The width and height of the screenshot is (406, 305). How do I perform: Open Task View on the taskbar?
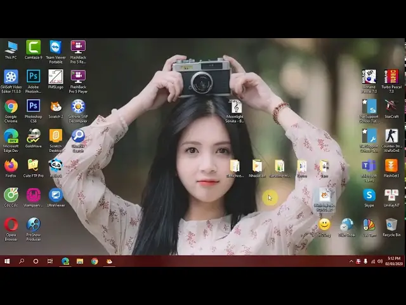tap(50, 261)
